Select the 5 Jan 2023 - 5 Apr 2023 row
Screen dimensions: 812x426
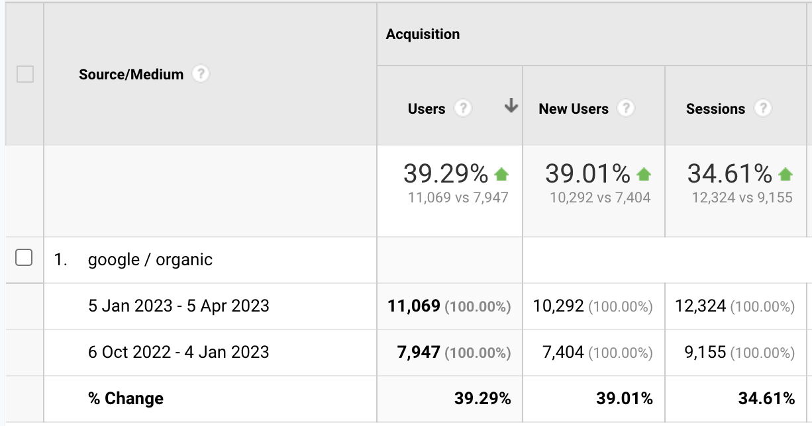click(x=179, y=306)
